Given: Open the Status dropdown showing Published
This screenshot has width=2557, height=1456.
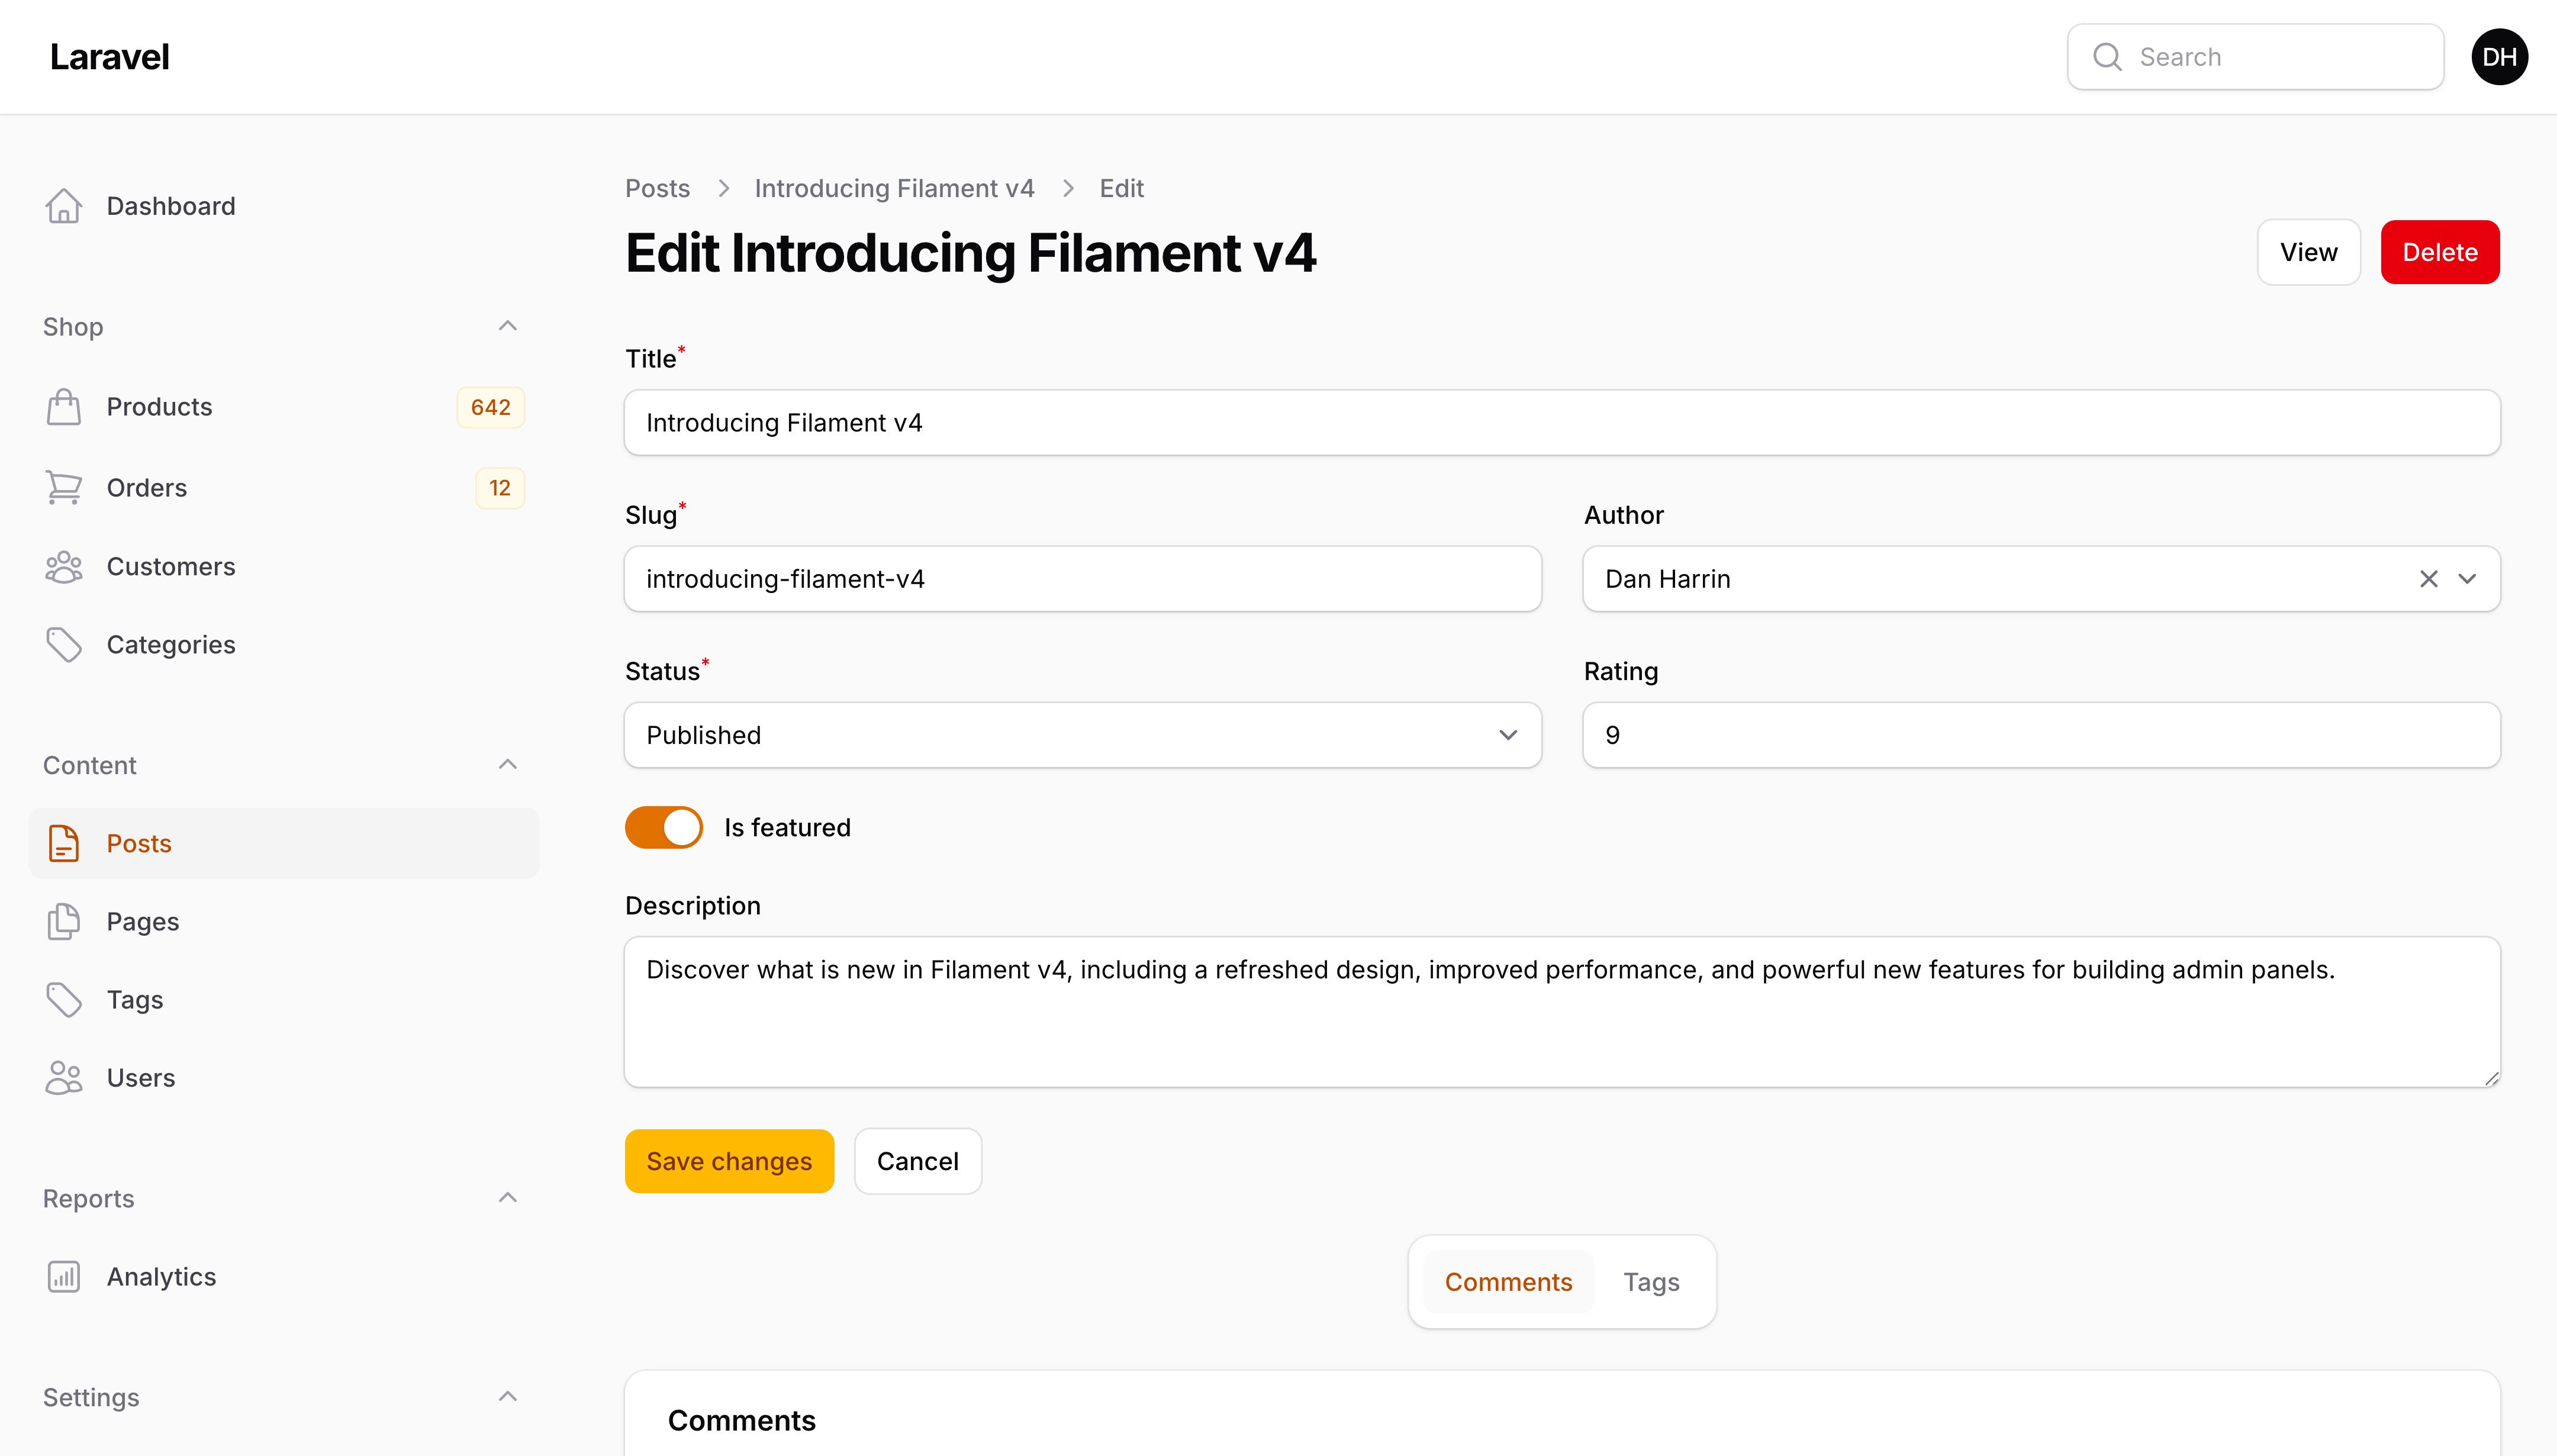Looking at the screenshot, I should pos(1083,735).
